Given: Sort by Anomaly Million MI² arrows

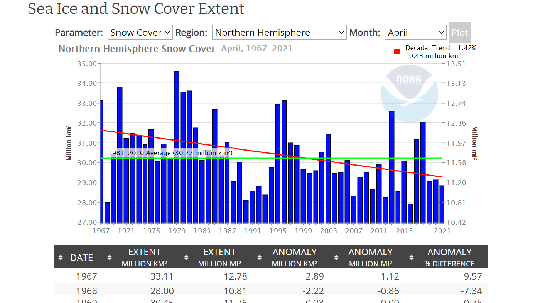Looking at the screenshot, I should pos(336,258).
